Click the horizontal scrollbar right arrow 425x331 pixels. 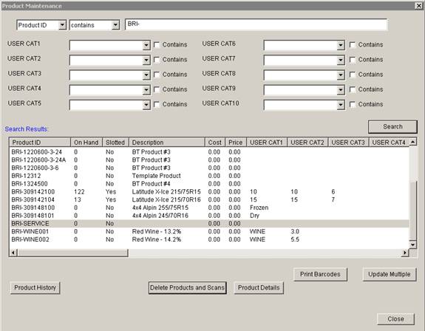(404, 253)
